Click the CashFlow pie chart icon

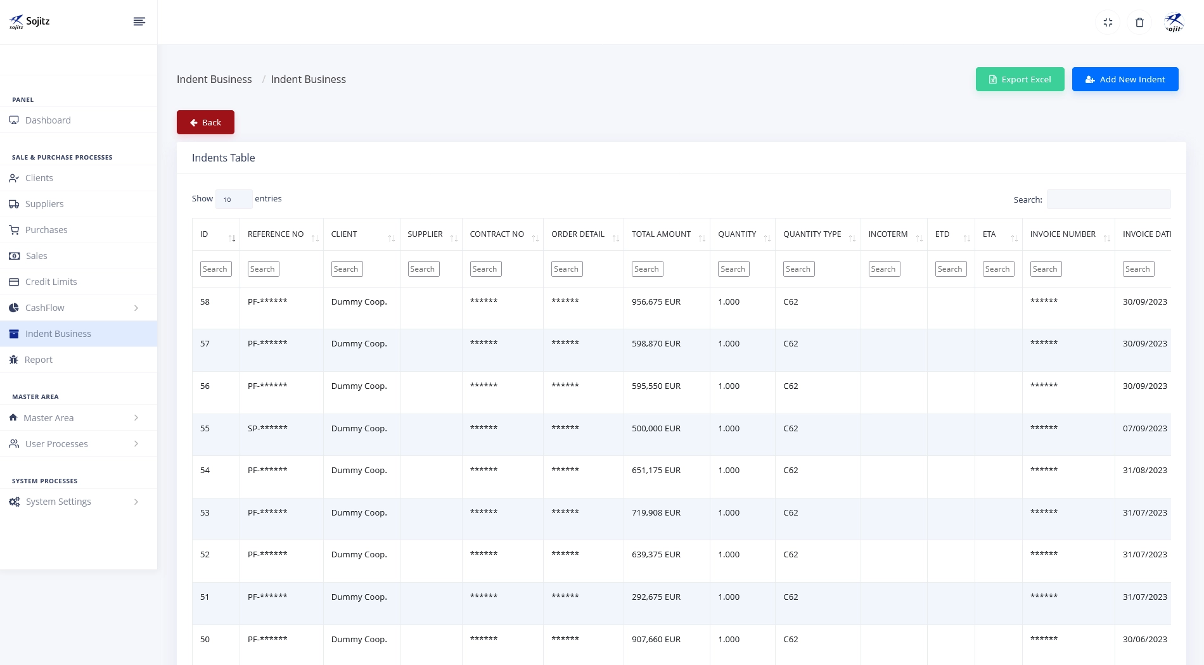[x=14, y=308]
